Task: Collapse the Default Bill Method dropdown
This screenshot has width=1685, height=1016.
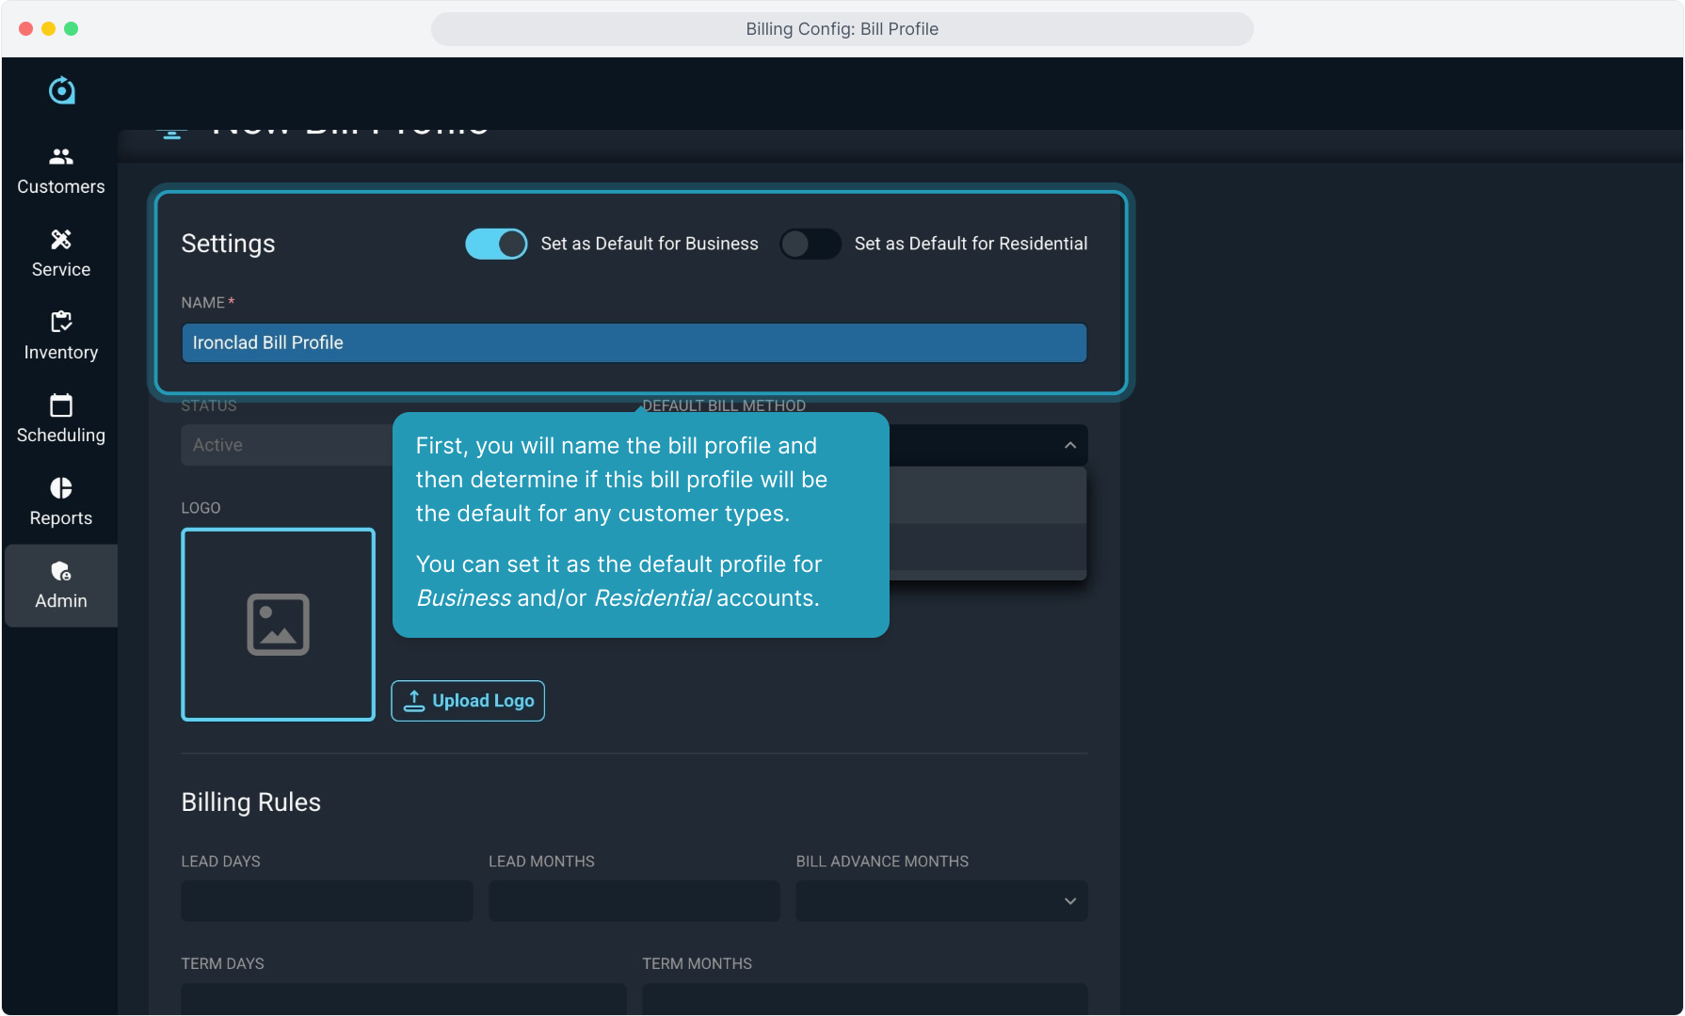Action: [x=1069, y=445]
